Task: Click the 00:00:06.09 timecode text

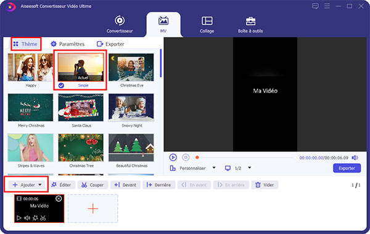Action: click(x=336, y=158)
